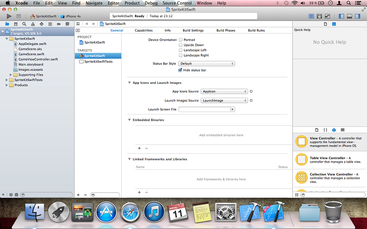This screenshot has width=367, height=229.
Task: Open the Object library cube icon
Action: click(334, 130)
